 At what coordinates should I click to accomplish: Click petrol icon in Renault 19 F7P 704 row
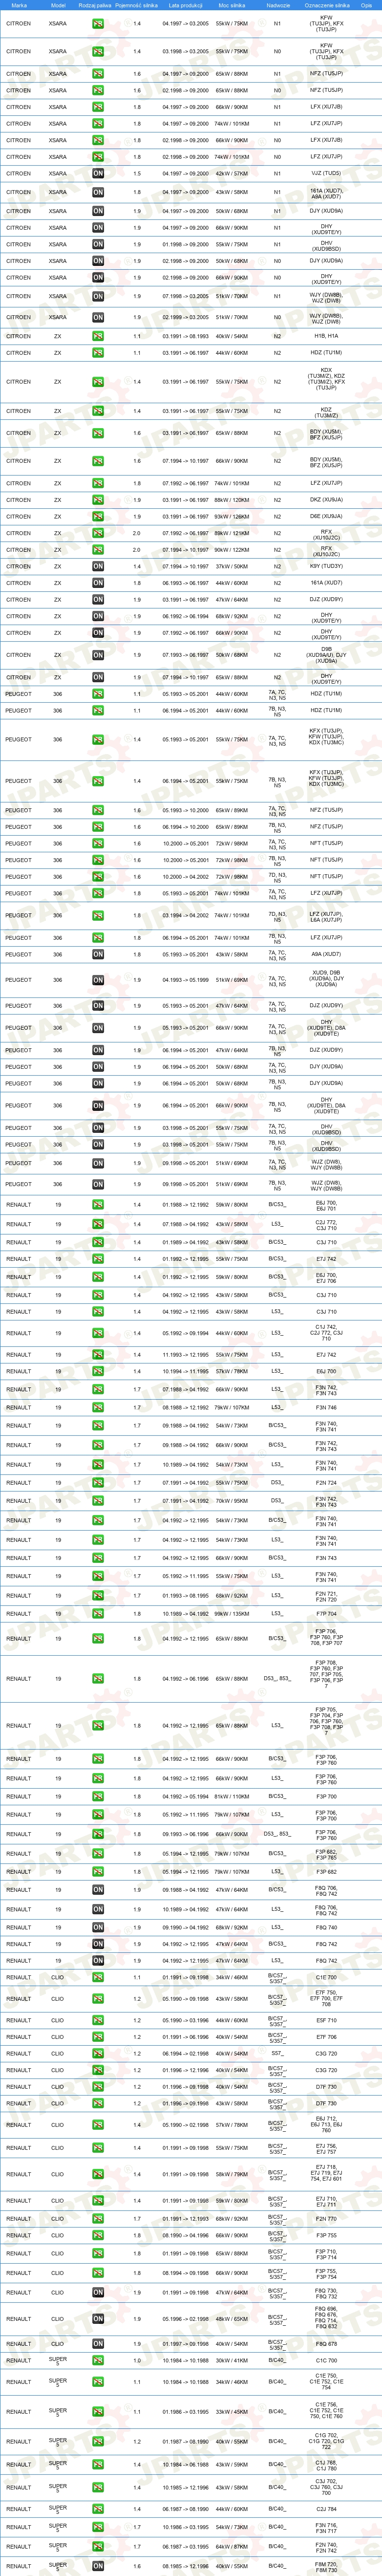click(x=98, y=1613)
